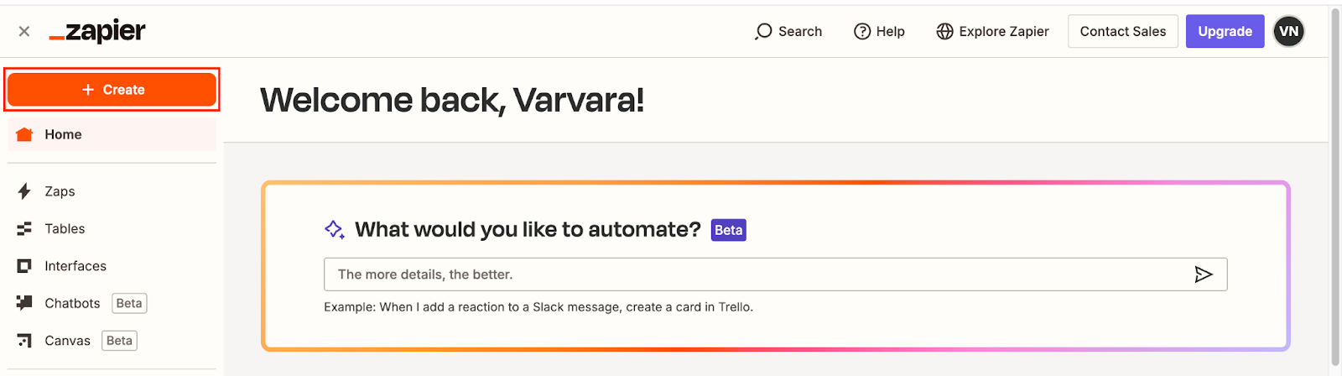
Task: Select Interfaces in the sidebar
Action: 75,266
